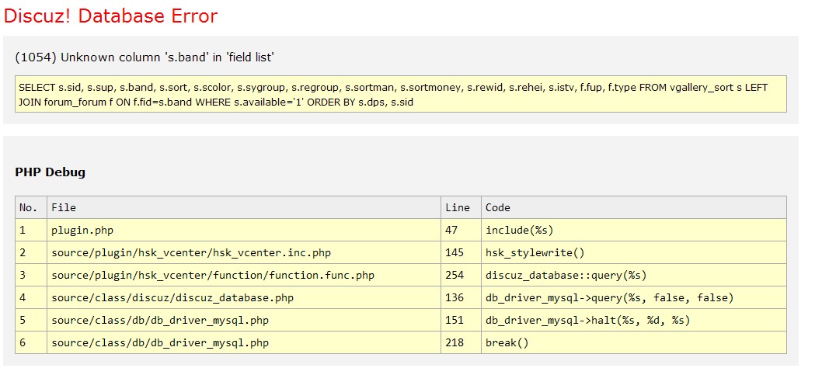Screen dimensions: 829x375
Task: Select the db_driver_mysql.php cell in row 6
Action: [x=244, y=343]
